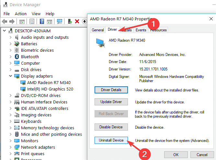Expand the Bluetooth category
Screen dimensions: 216x160
tap(10, 57)
